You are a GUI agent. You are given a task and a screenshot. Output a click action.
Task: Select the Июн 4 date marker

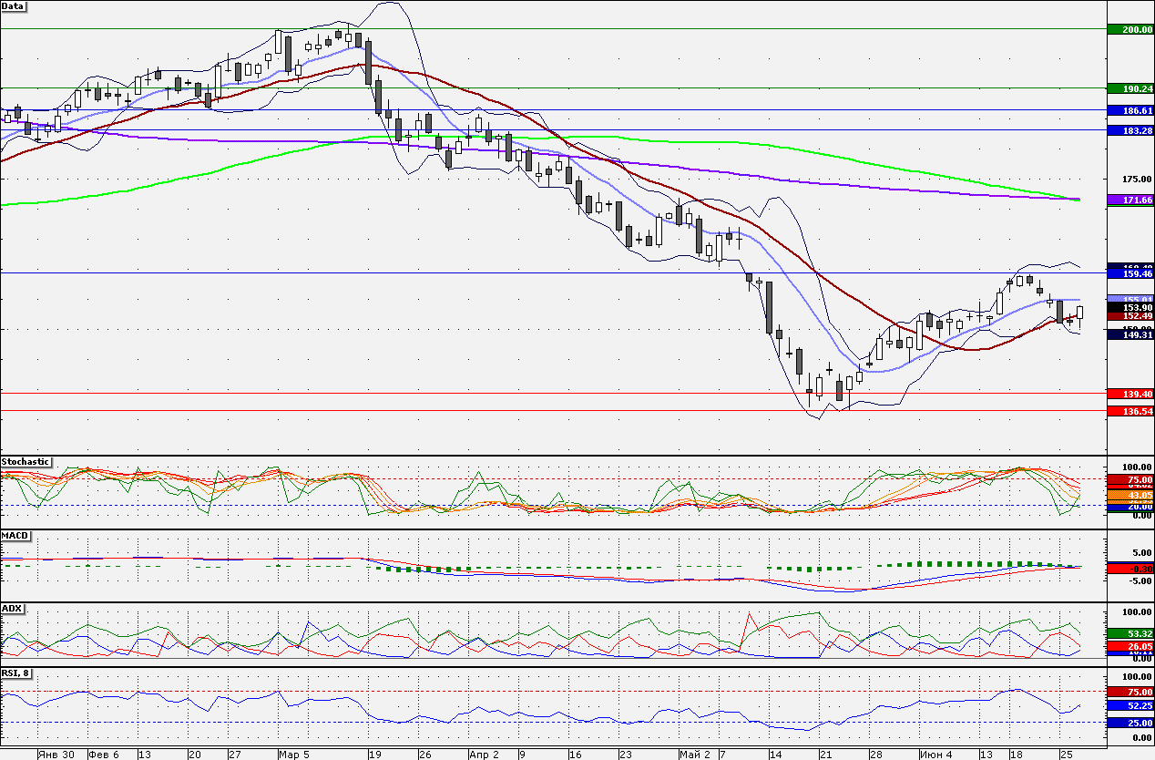click(x=936, y=755)
